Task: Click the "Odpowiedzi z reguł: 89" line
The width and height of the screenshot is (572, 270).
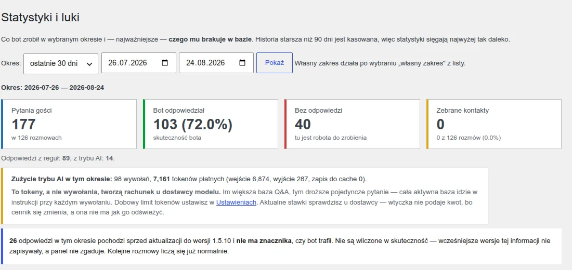Action: 58,158
